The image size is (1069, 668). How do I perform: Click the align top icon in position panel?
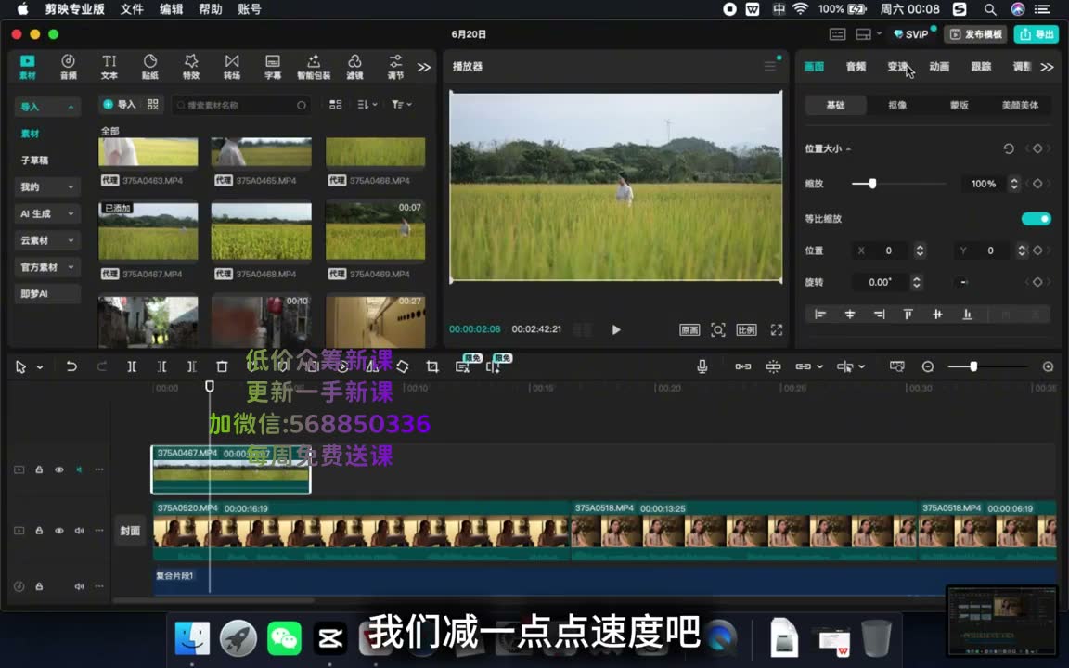[x=908, y=315]
